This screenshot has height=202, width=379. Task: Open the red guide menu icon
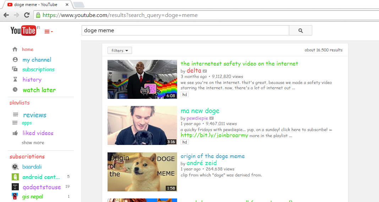pyautogui.click(x=49, y=32)
